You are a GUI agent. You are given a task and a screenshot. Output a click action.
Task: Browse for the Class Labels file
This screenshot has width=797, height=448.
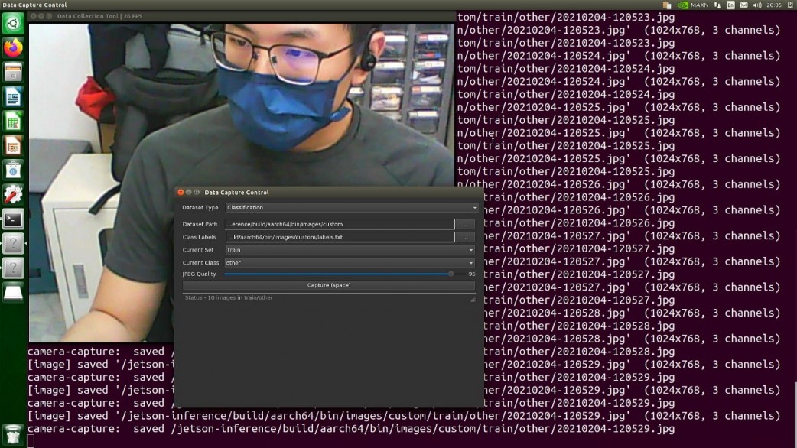click(x=465, y=237)
